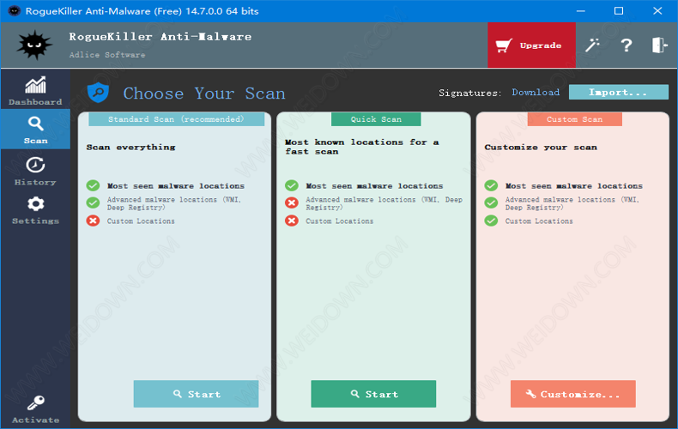Click the Quick Scan header label
Viewport: 678px width, 429px height.
coord(376,119)
